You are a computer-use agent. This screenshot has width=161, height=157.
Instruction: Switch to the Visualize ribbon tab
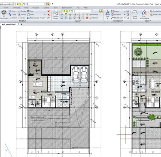click(x=36, y=8)
